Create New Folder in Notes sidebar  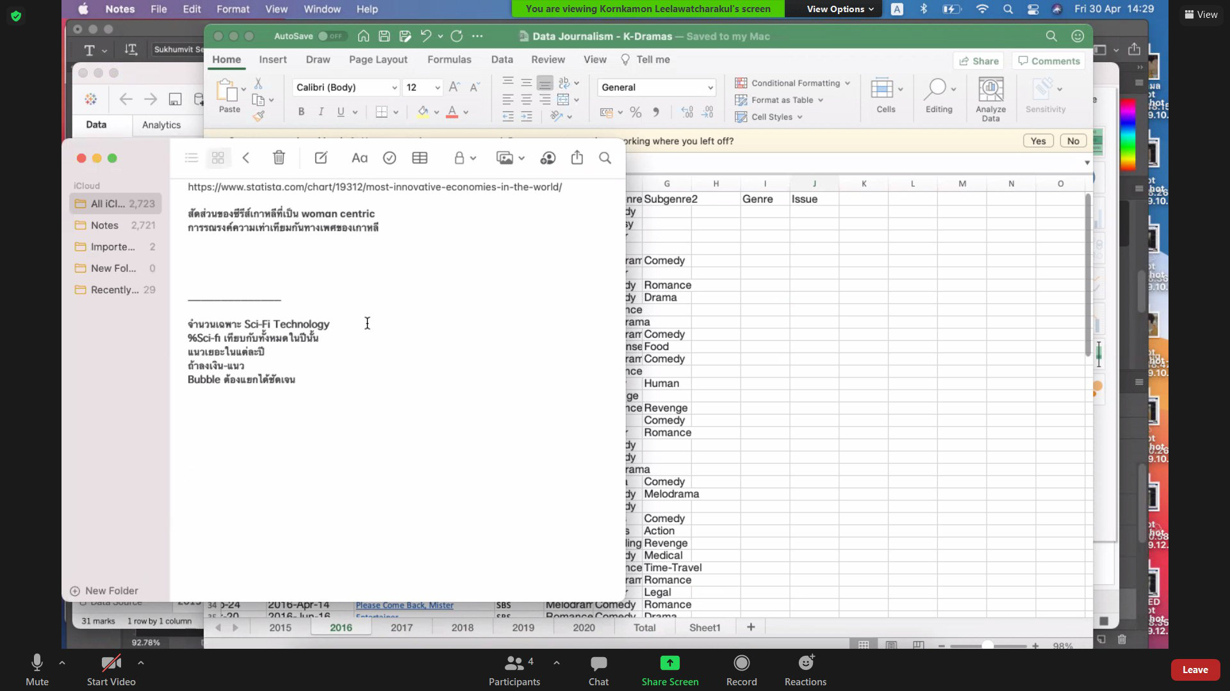click(104, 591)
